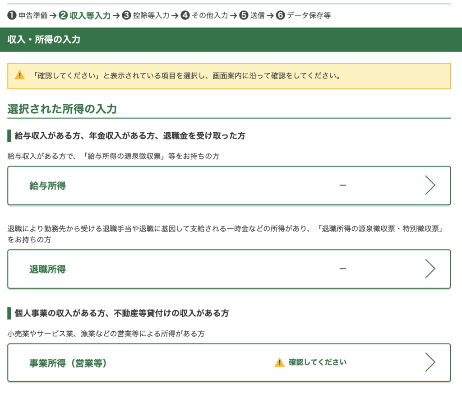Select step 4 その他入力 in progress bar

pos(204,15)
